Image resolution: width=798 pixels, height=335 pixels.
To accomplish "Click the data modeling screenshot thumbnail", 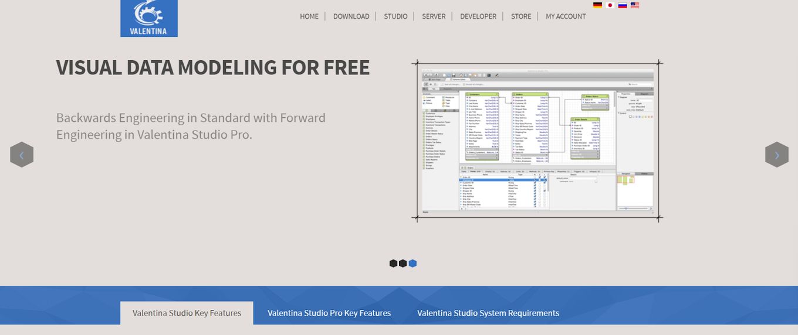I will pyautogui.click(x=537, y=141).
